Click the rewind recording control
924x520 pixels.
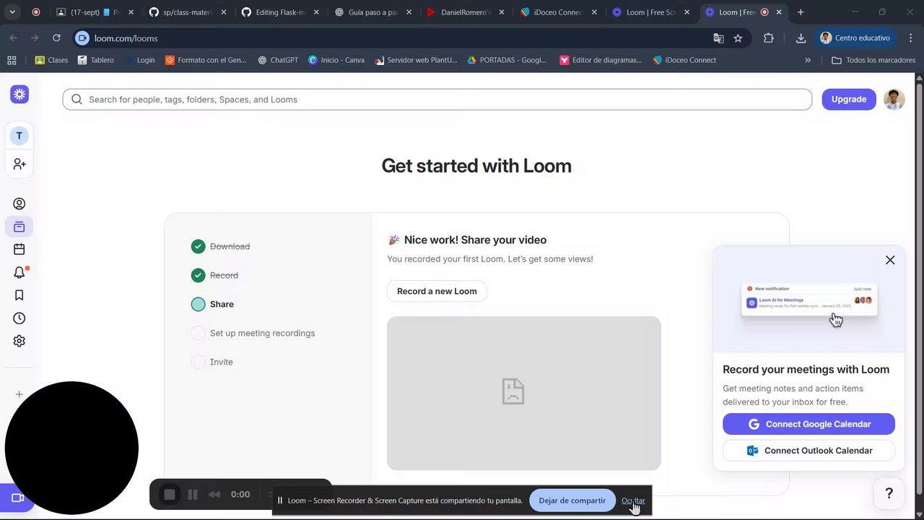[214, 494]
